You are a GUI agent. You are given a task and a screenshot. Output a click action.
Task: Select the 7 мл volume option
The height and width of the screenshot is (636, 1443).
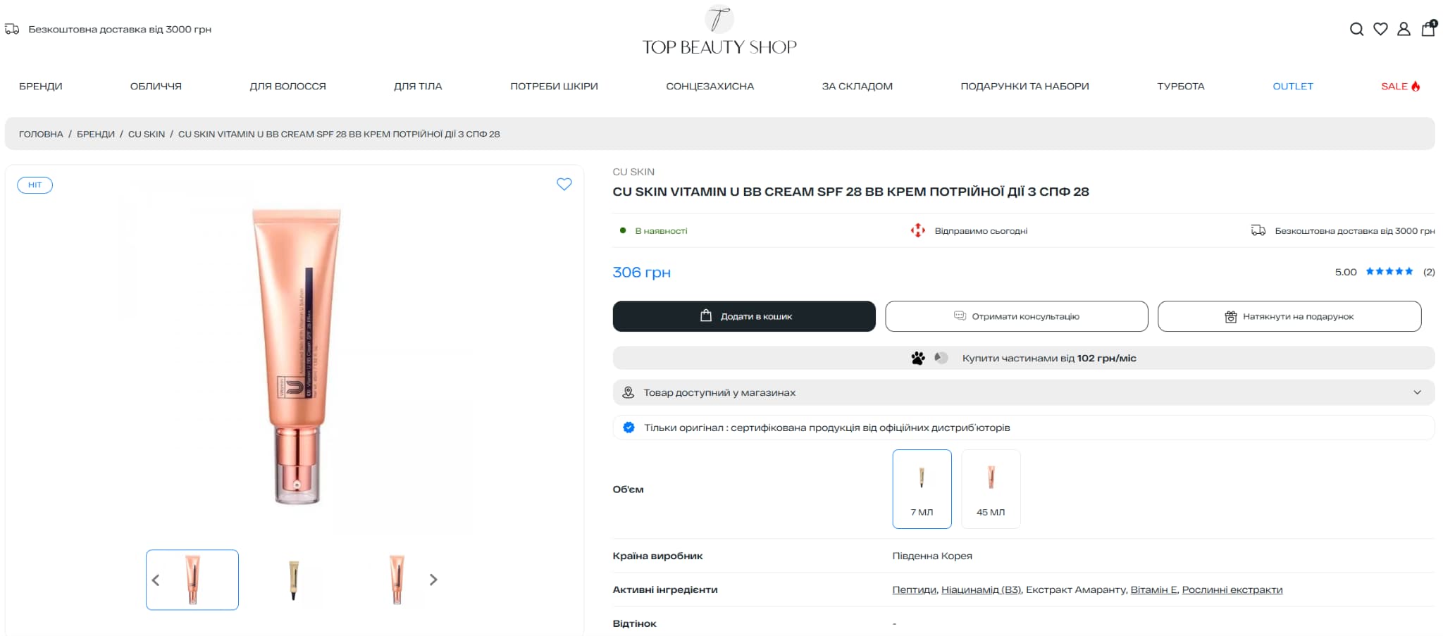pyautogui.click(x=922, y=489)
